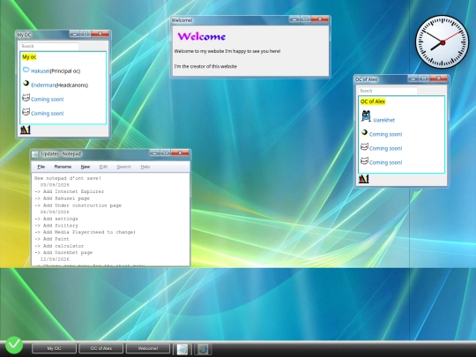
Task: Open the Rename menu in Notepad
Action: 63,167
